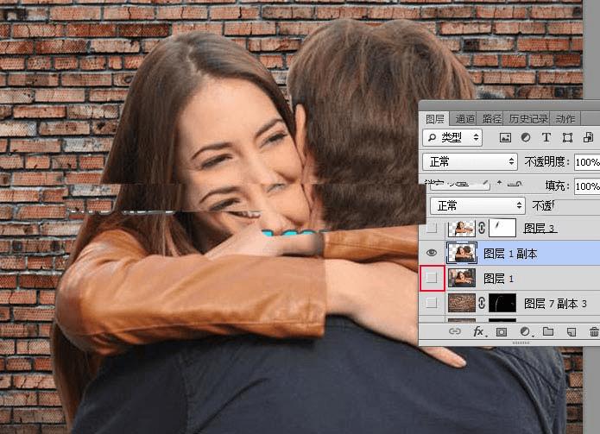The image size is (600, 434).
Task: Show 图层 7 副本 3 visibility box
Action: [432, 303]
